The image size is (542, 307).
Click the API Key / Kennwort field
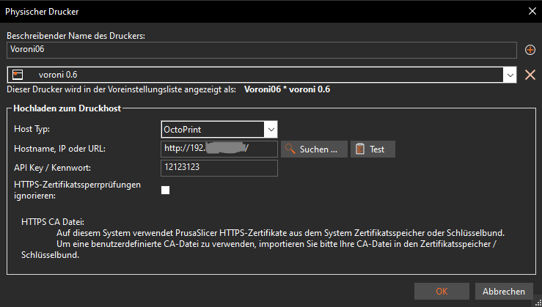(219, 169)
